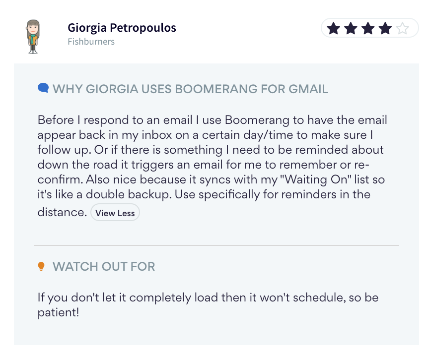
Task: Click the warning text about completely loading
Action: click(208, 305)
